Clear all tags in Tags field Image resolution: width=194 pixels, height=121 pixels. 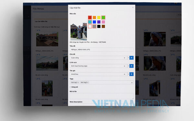(132, 83)
